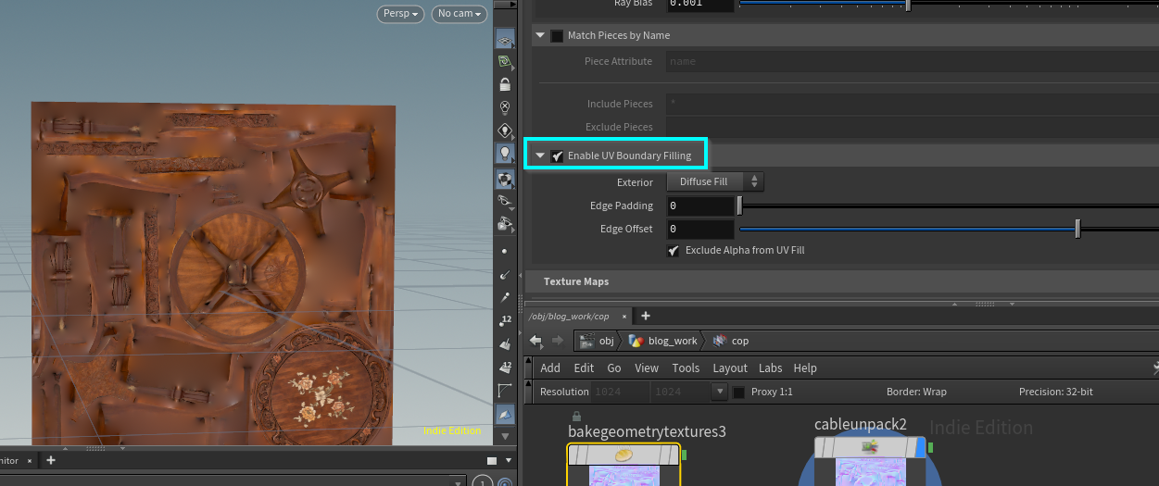
Task: Click the Edge Padding value field
Action: 699,206
